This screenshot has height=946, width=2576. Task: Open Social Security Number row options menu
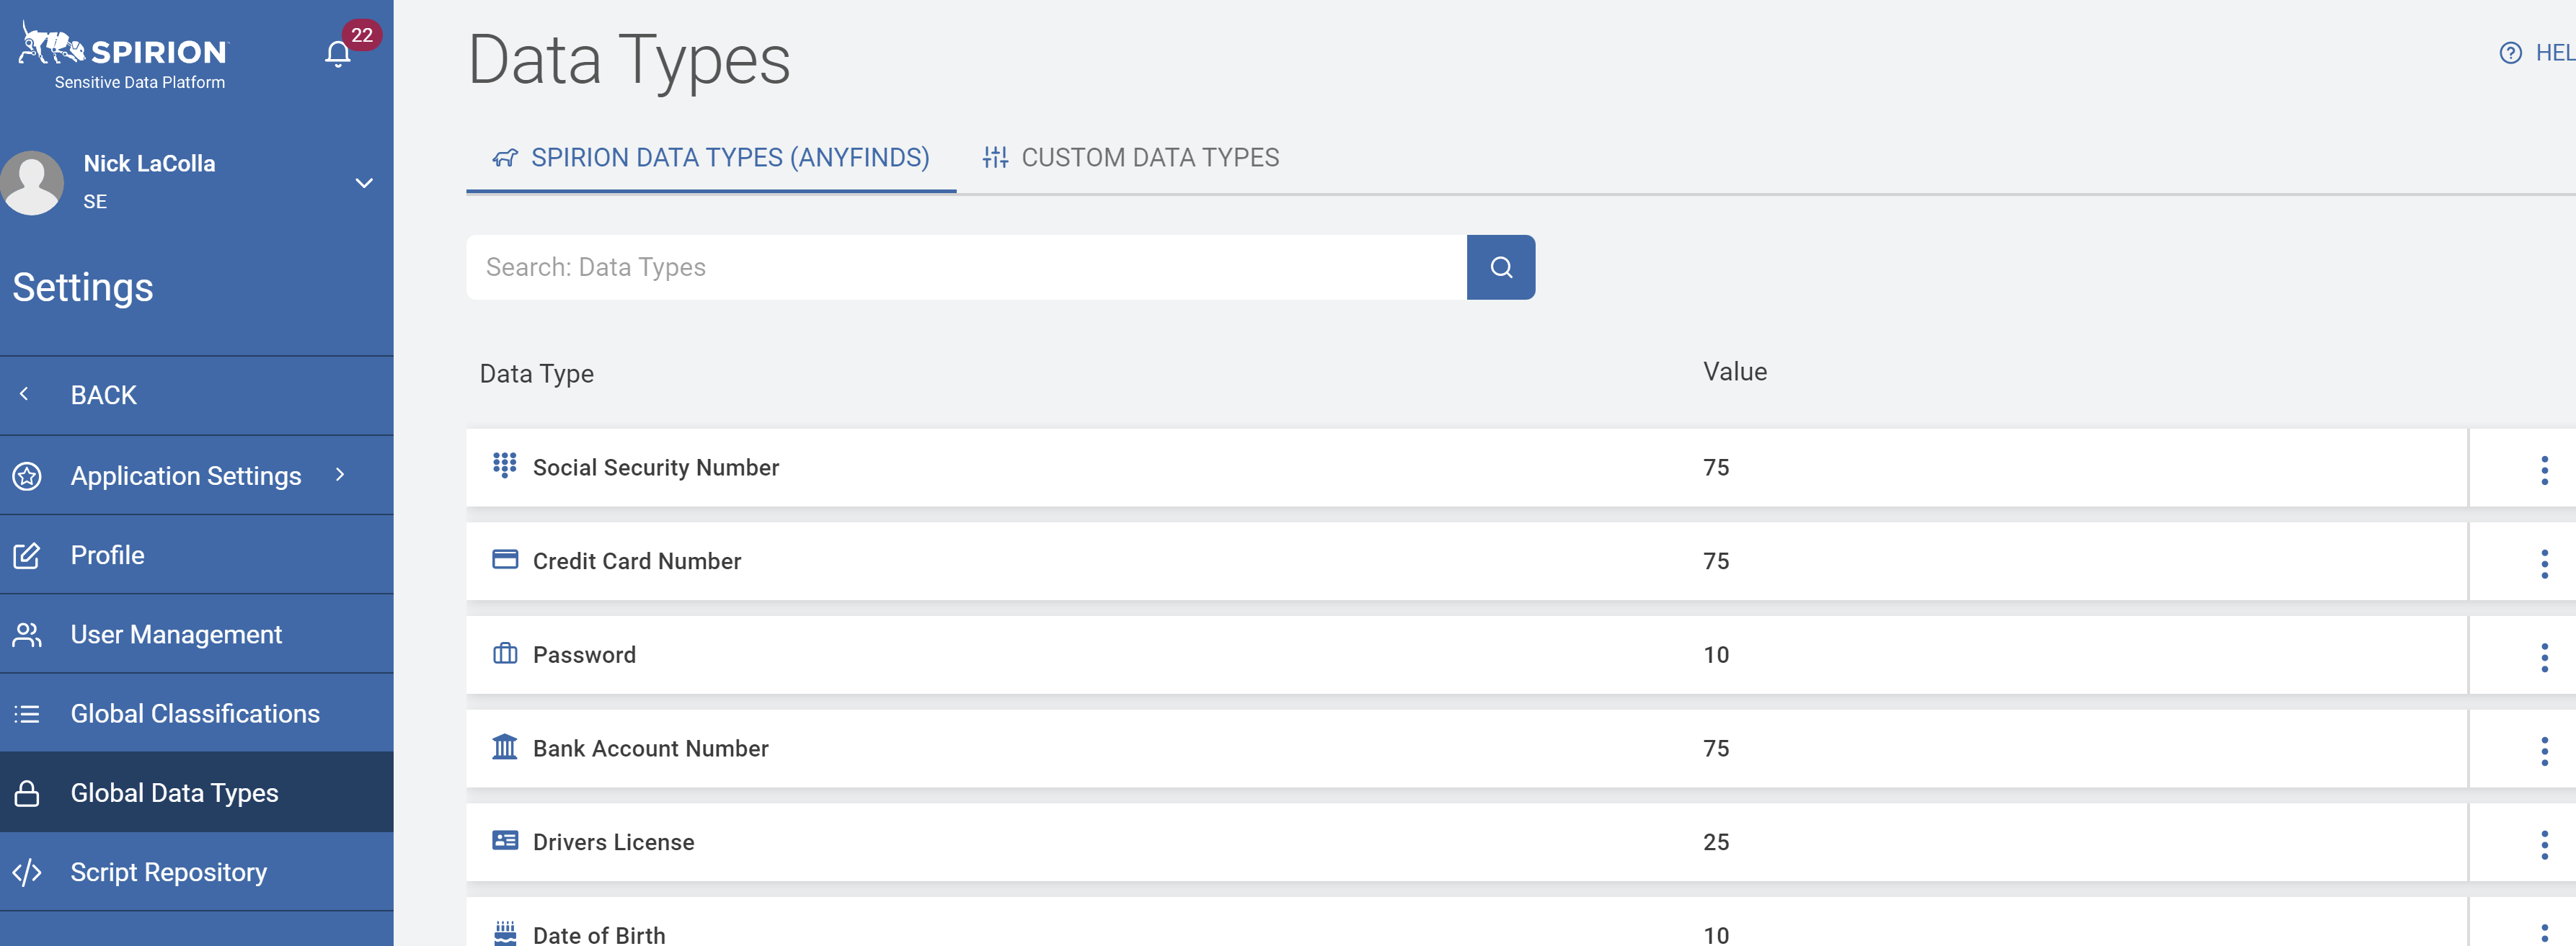tap(2544, 470)
